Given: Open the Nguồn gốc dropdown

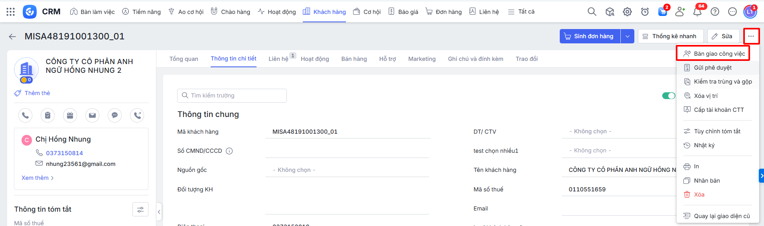Looking at the screenshot, I should tap(347, 170).
